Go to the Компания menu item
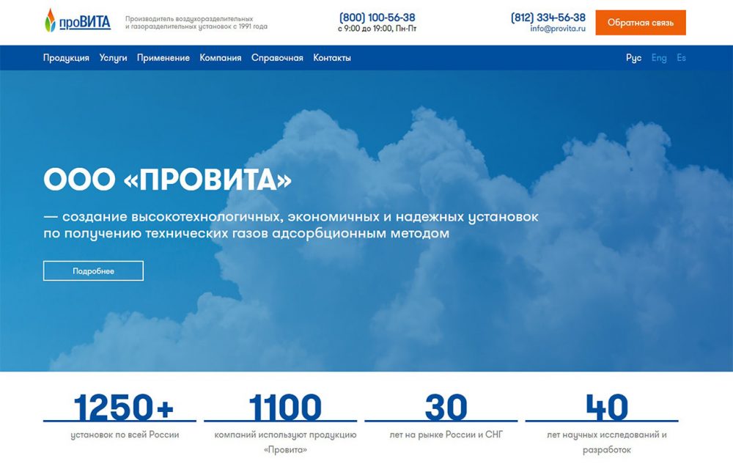Screen dimensions: 733x475 click(x=220, y=58)
